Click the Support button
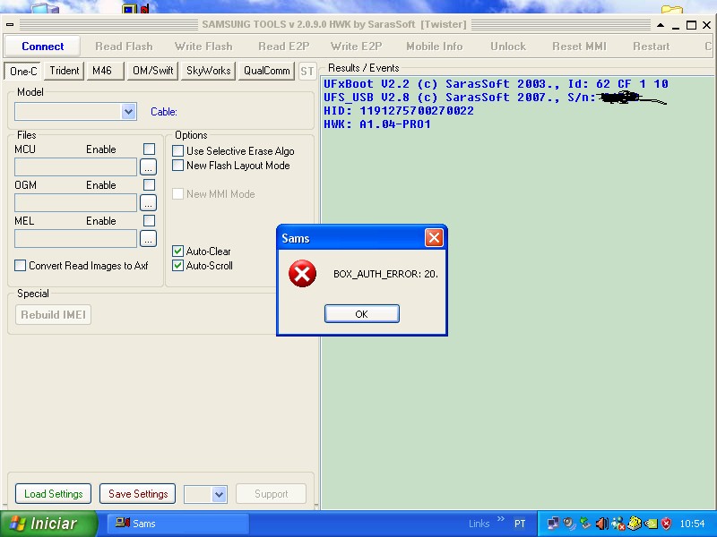Viewport: 717px width, 537px height. pyautogui.click(x=272, y=494)
